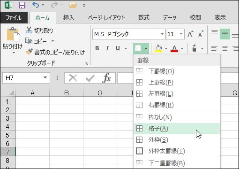The image size is (239, 169).
Task: Open the font size 11 dropdown
Action: [181, 34]
